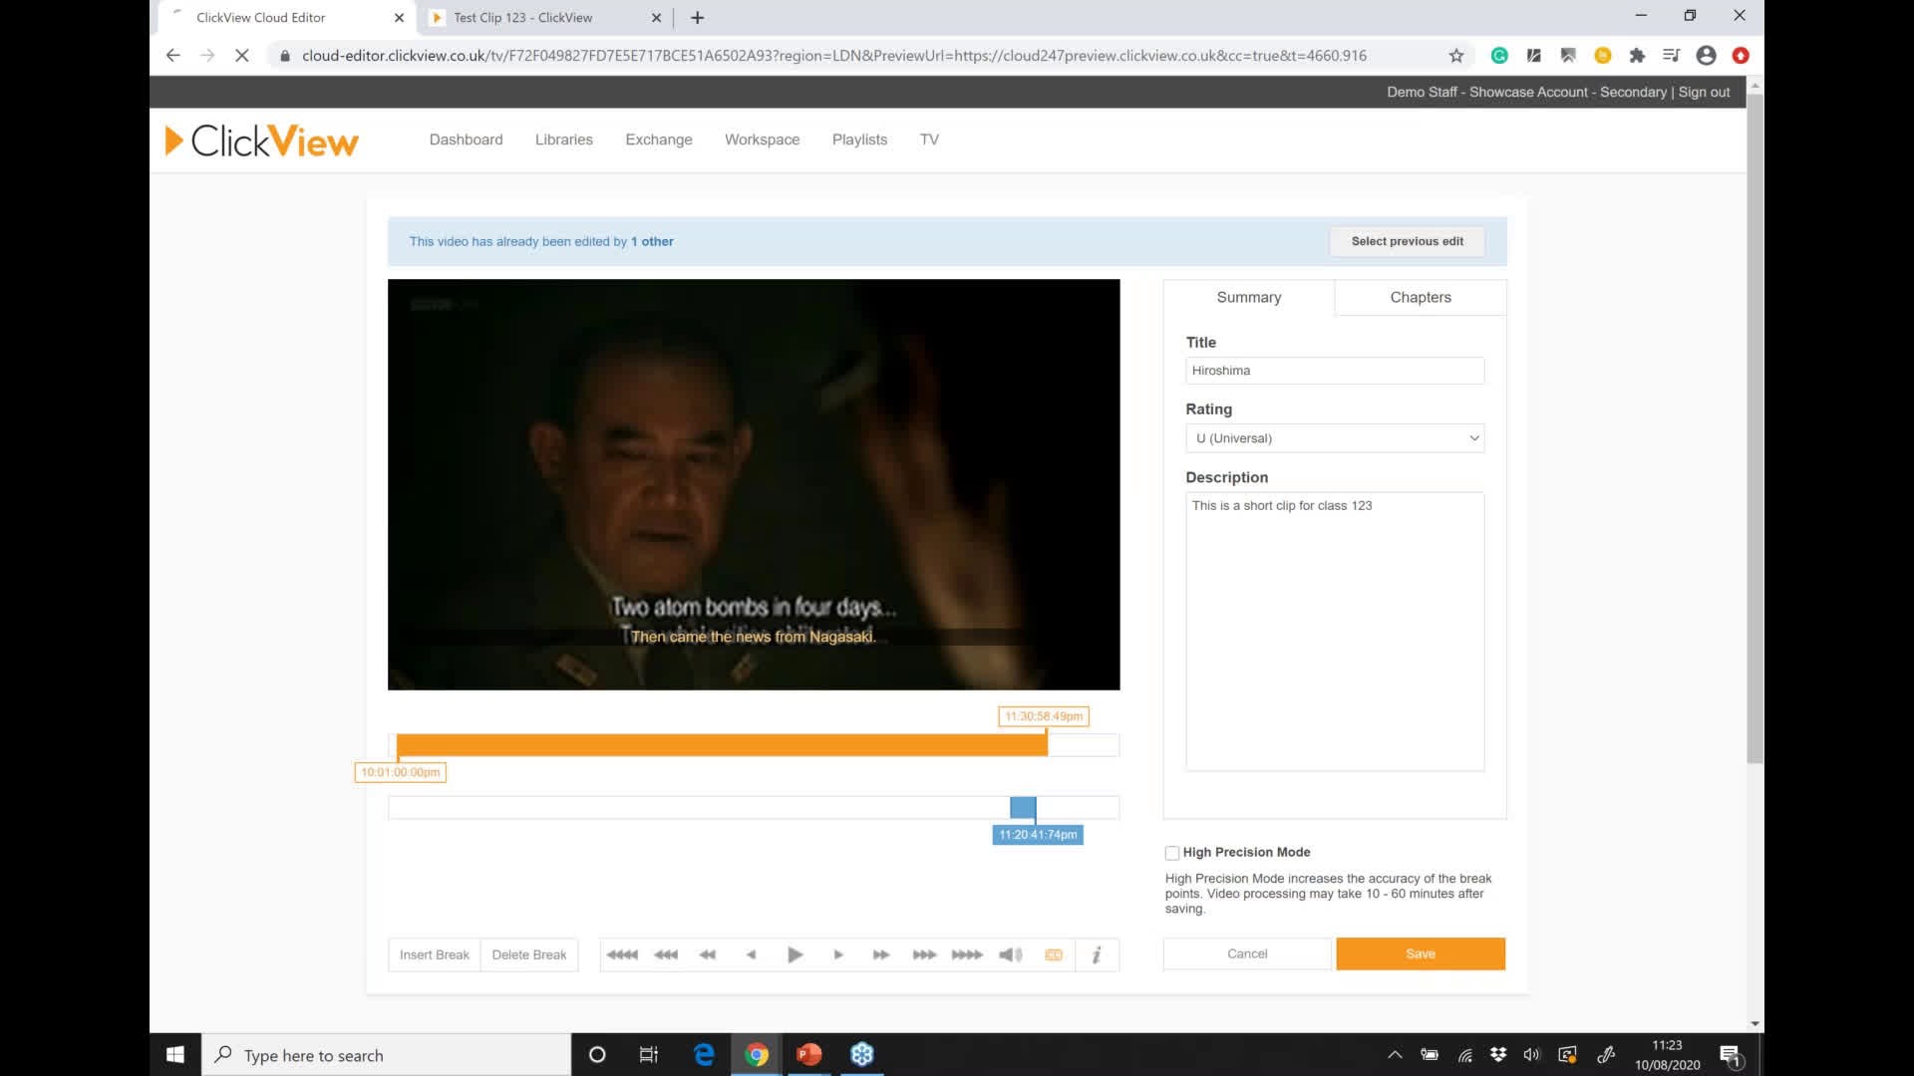Image resolution: width=1914 pixels, height=1076 pixels.
Task: Click the blue playhead on the timeline
Action: tap(1023, 807)
